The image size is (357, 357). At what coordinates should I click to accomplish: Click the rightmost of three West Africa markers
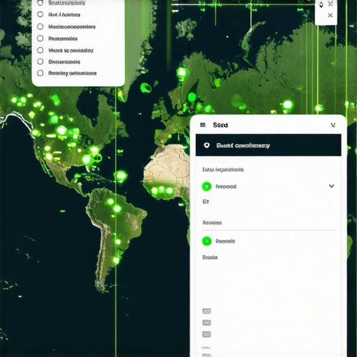(169, 190)
